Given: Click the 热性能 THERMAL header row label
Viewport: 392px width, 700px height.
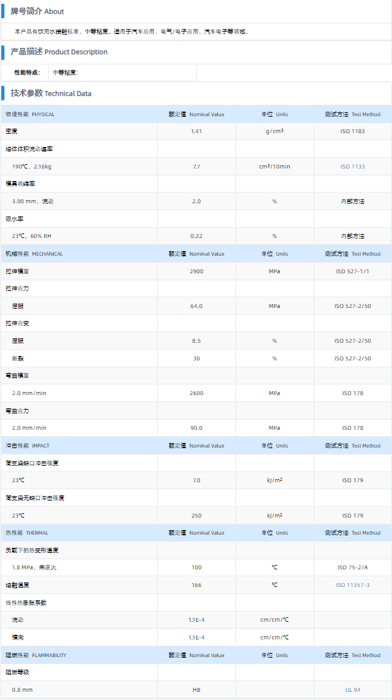Looking at the screenshot, I should point(27,533).
